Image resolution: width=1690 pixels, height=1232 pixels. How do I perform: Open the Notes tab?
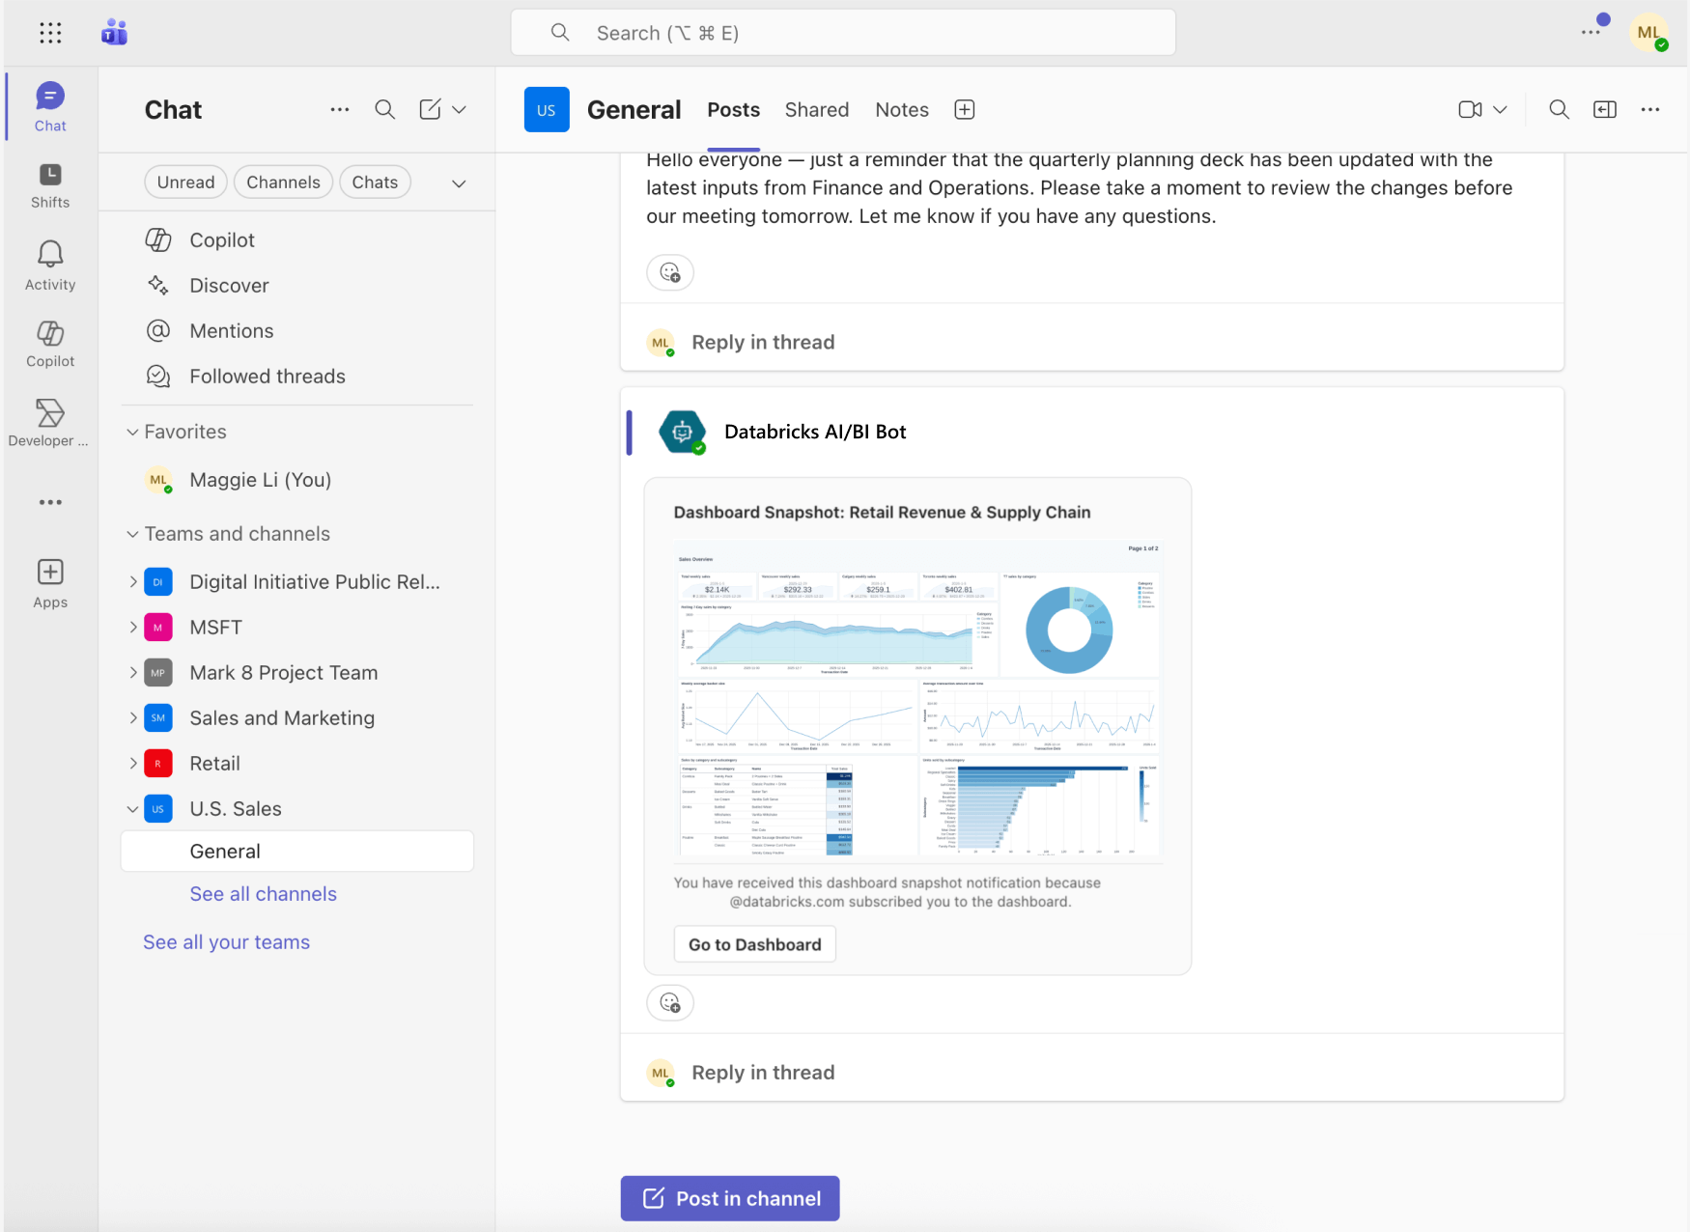coord(901,109)
